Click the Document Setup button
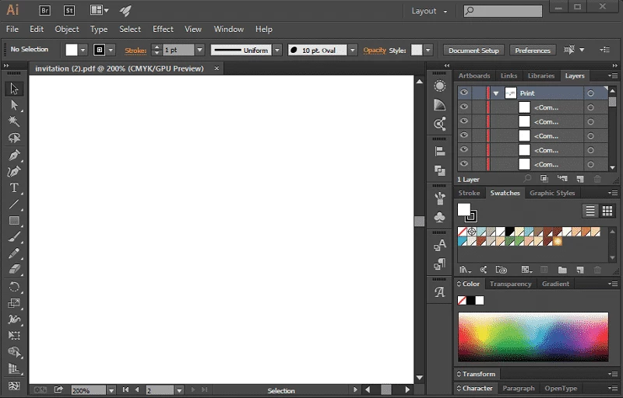Viewport: 623px width, 398px height. (x=473, y=51)
